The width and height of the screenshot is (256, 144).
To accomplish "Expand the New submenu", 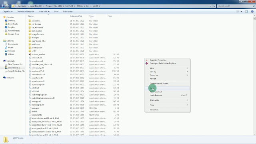I will coord(167,105).
